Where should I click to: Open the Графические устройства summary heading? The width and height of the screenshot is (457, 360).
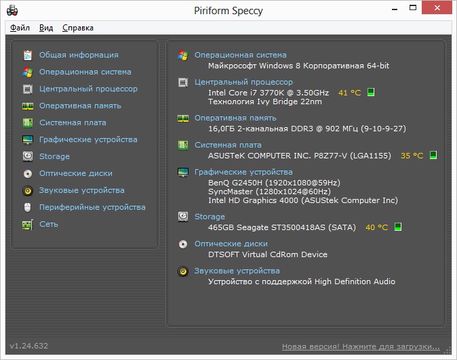point(243,172)
